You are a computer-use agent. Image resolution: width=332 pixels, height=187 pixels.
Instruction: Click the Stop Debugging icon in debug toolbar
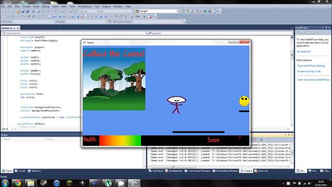101,17
